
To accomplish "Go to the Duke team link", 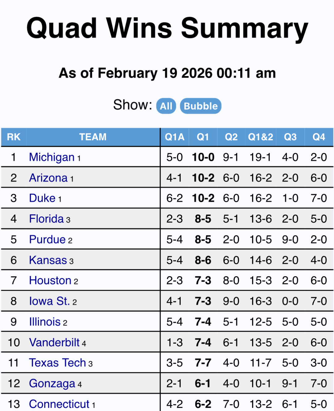I will point(42,198).
